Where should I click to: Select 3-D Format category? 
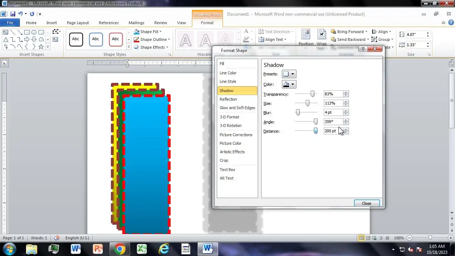(x=237, y=117)
